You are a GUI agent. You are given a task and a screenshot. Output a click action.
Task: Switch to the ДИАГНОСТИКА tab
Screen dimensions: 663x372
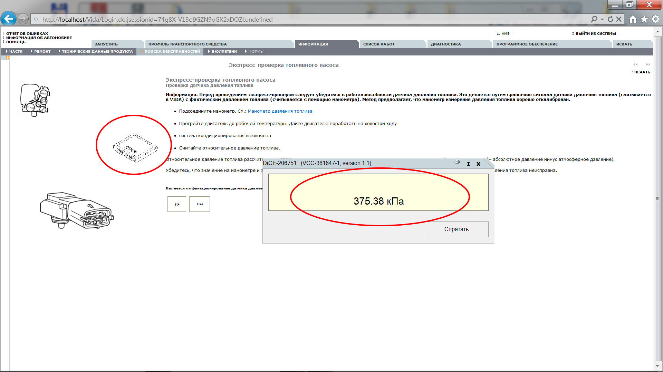click(446, 44)
